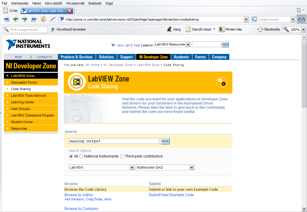The height and width of the screenshot is (212, 307).
Task: Click the zoom magnifier icon
Action: 286,29
